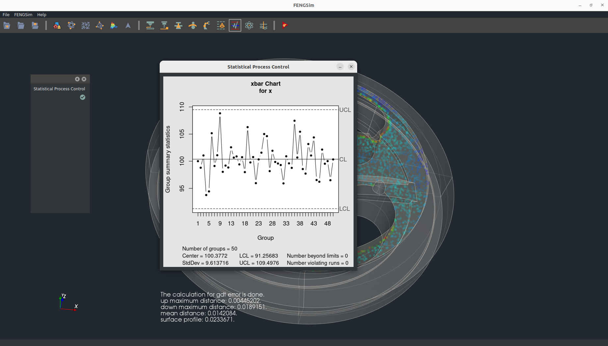This screenshot has width=608, height=346.
Task: Click the person measurement arc icon
Action: [193, 26]
